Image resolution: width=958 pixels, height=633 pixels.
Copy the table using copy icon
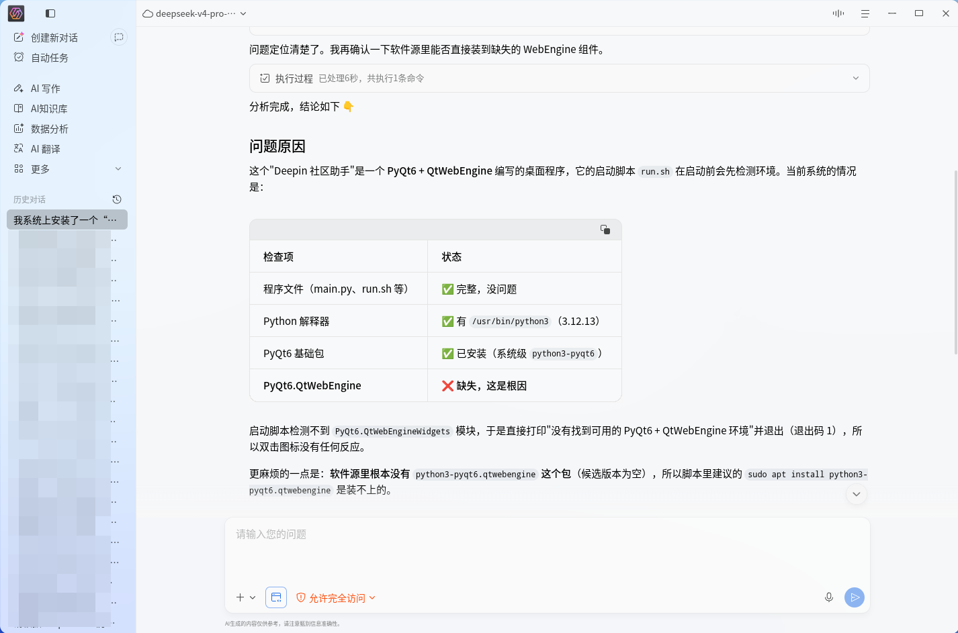[605, 230]
